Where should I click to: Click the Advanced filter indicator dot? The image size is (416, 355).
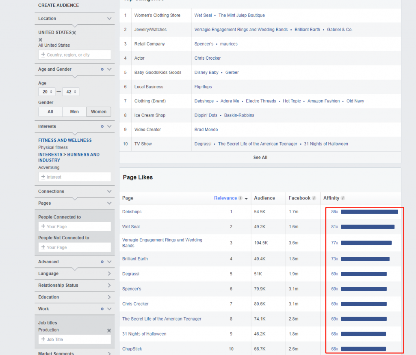[102, 262]
